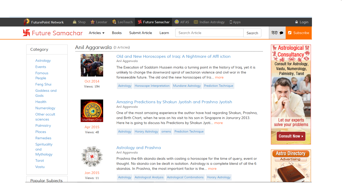Click author name under the Iraq article
The width and height of the screenshot is (342, 192).
click(x=127, y=61)
